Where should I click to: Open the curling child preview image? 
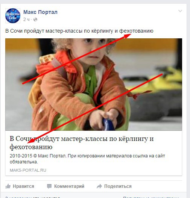94,85
